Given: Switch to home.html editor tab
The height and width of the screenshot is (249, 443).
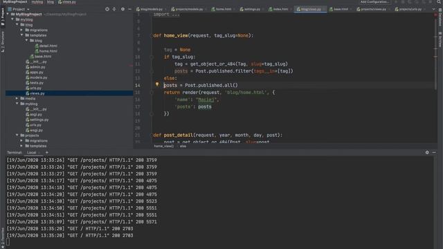Looking at the screenshot, I should click(221, 9).
